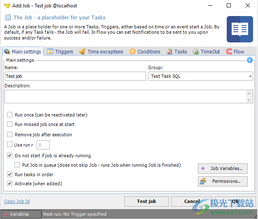
Task: Disable Activate (when added)
Action: 9,183
